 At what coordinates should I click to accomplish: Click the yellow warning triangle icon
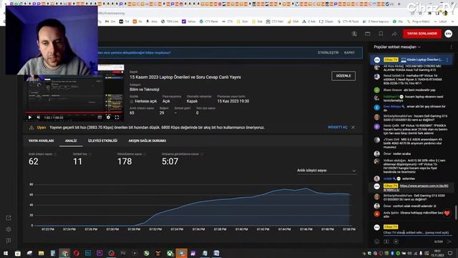(x=31, y=128)
